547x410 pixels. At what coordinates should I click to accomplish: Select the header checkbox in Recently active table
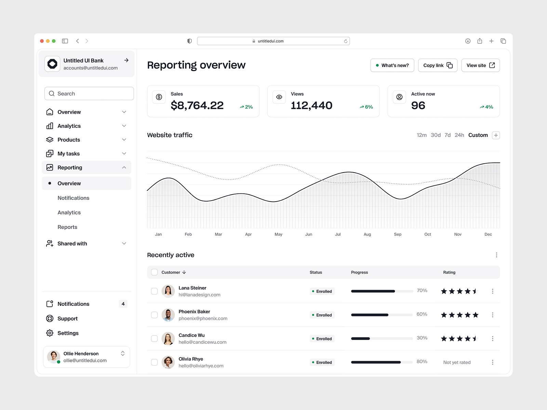(x=154, y=272)
